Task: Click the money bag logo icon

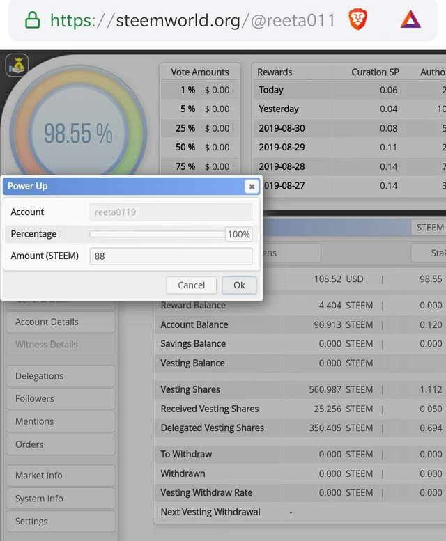Action: pos(17,65)
